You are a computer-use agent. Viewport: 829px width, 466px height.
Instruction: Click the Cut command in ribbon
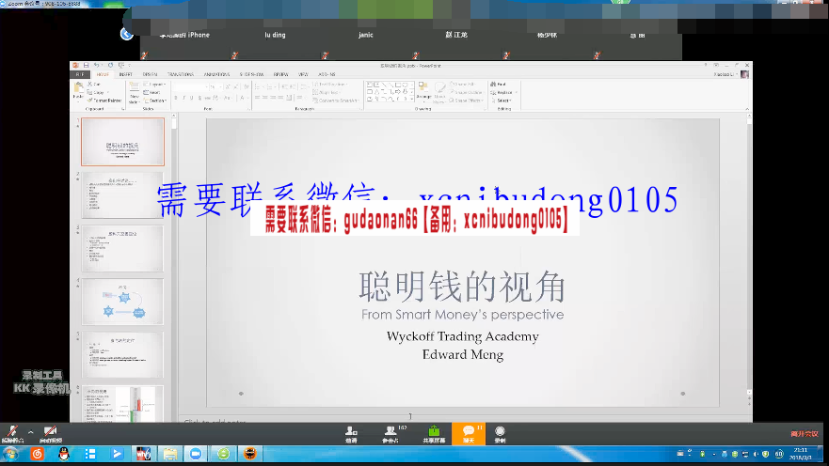[94, 84]
